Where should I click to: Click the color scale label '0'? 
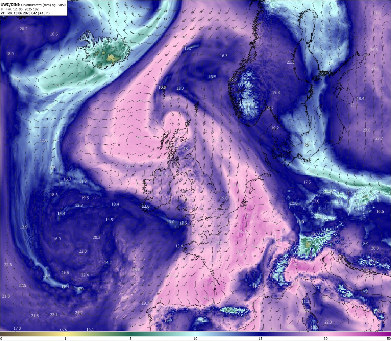(1, 339)
